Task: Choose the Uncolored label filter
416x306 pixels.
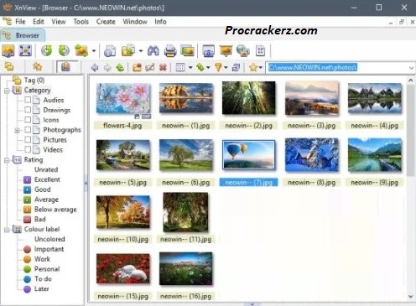Action: (x=49, y=239)
